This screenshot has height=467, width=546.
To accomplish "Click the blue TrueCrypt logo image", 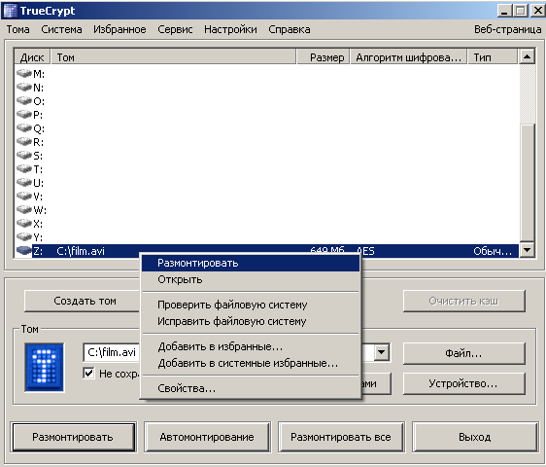I will pyautogui.click(x=45, y=367).
